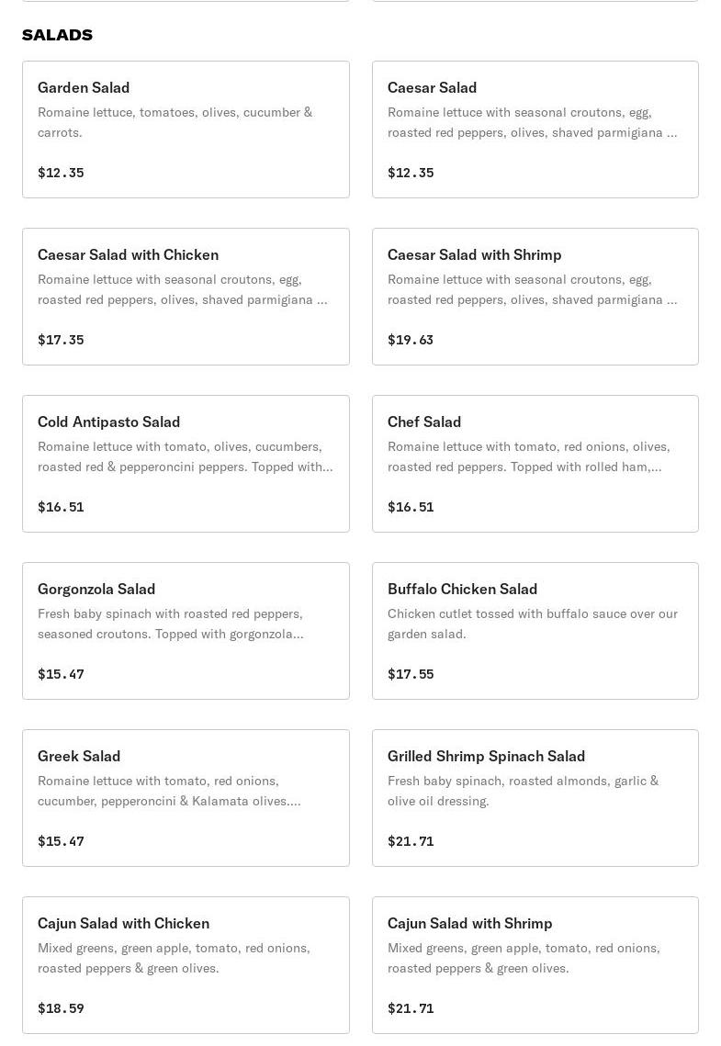Click the $19.63 Caesar Salad with Shrimp price
The height and width of the screenshot is (1046, 721).
coord(411,340)
